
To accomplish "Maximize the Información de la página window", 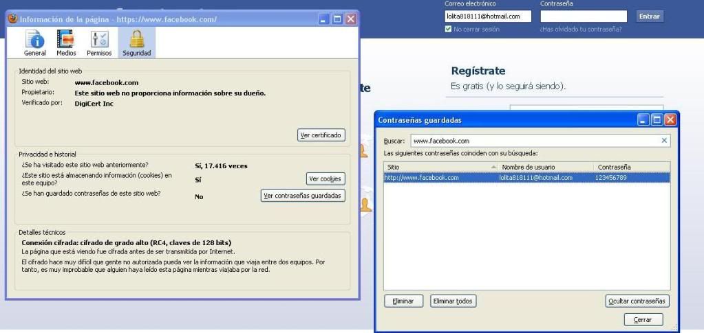I will pyautogui.click(x=337, y=19).
